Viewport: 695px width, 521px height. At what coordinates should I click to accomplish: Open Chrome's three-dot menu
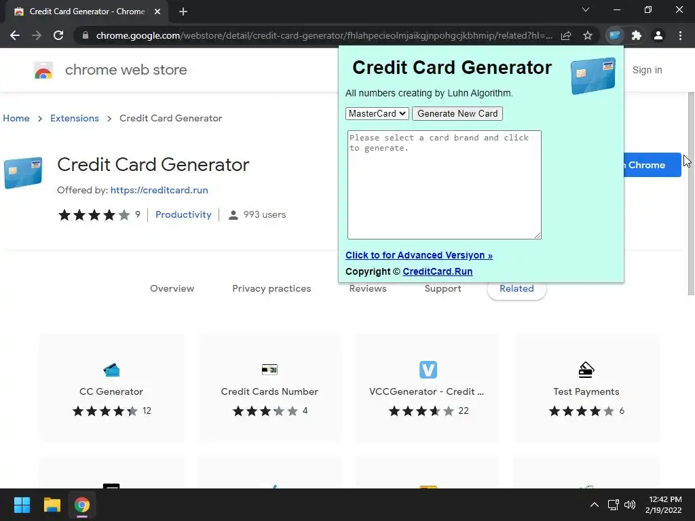[680, 35]
